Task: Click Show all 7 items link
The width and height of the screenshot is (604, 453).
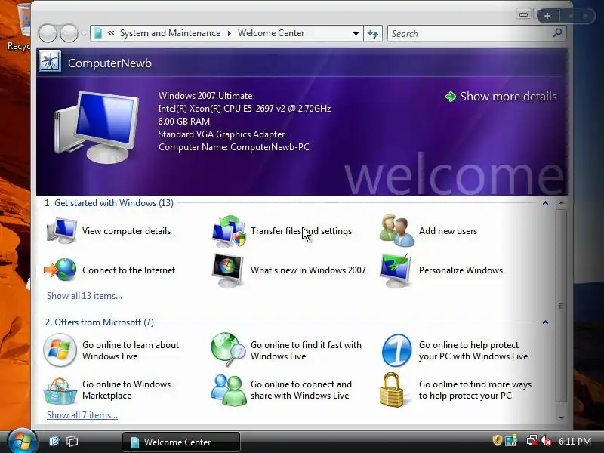Action: tap(82, 415)
